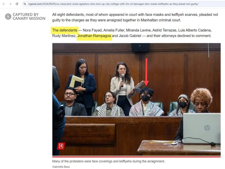Click the name Jacob Gabriel in article
Viewport: 225px width, 169px height.
click(x=130, y=36)
